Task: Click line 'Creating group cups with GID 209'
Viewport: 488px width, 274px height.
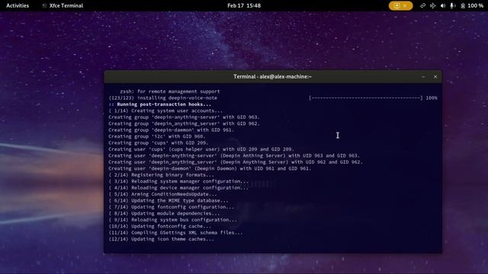Action: (x=158, y=143)
